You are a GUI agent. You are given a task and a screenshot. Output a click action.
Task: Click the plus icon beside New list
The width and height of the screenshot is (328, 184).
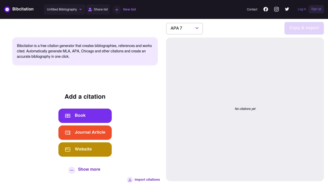(117, 9)
